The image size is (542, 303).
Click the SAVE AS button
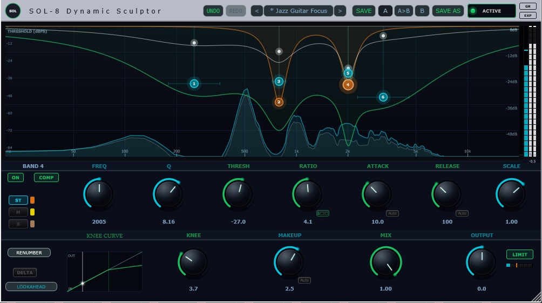(448, 11)
